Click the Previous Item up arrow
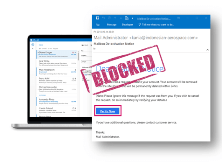Screen dimensions: 222x168 tap(115, 18)
